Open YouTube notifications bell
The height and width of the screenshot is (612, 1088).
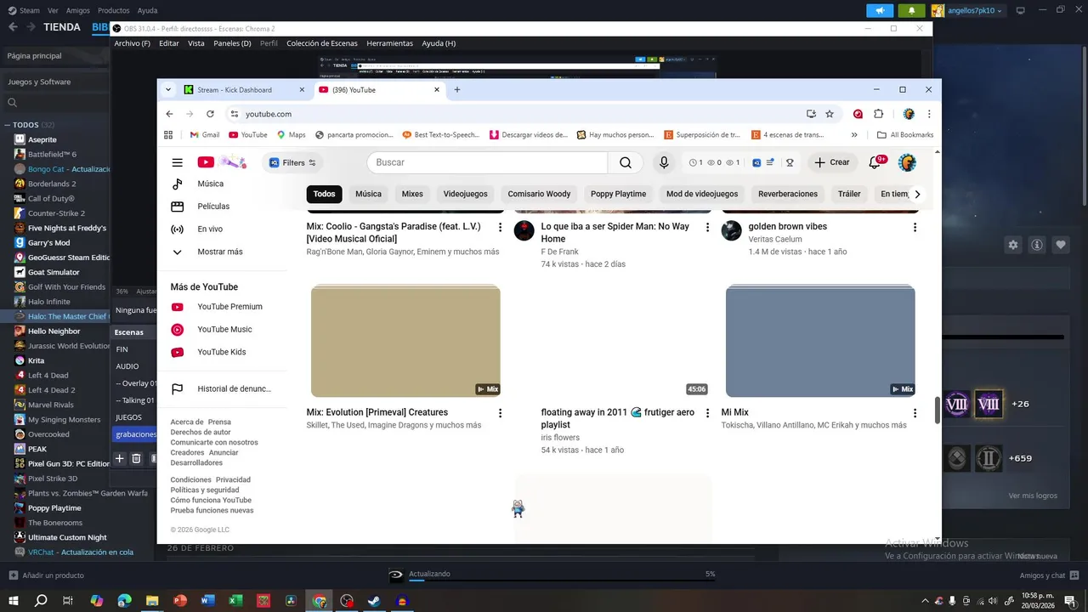(875, 162)
